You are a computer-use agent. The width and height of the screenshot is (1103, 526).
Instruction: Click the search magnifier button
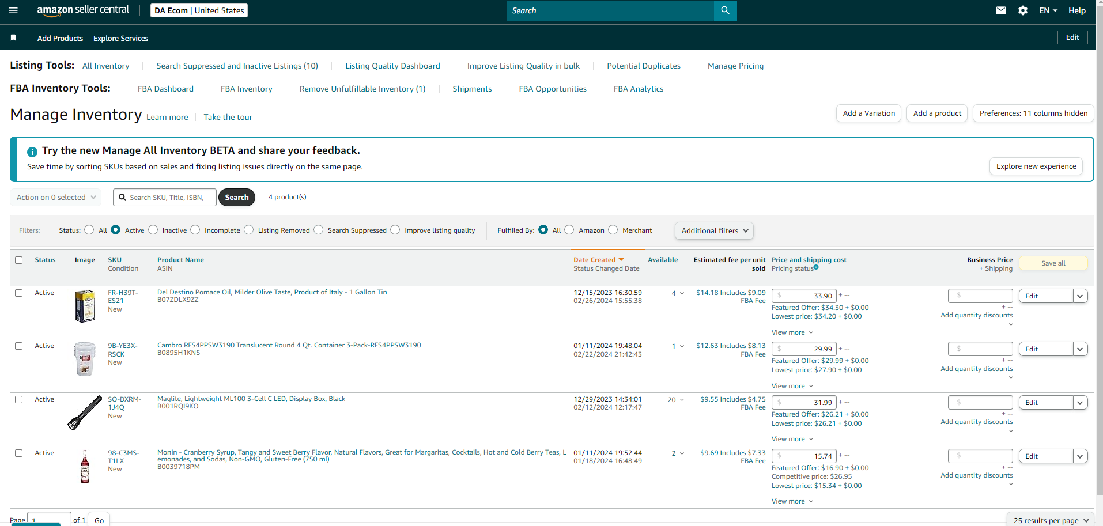point(725,10)
